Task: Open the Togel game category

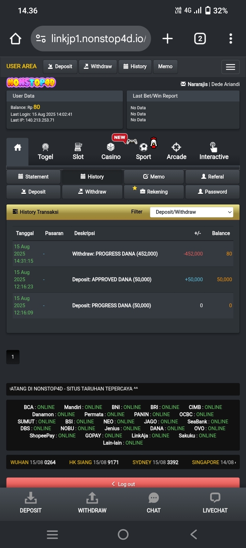Action: click(45, 152)
